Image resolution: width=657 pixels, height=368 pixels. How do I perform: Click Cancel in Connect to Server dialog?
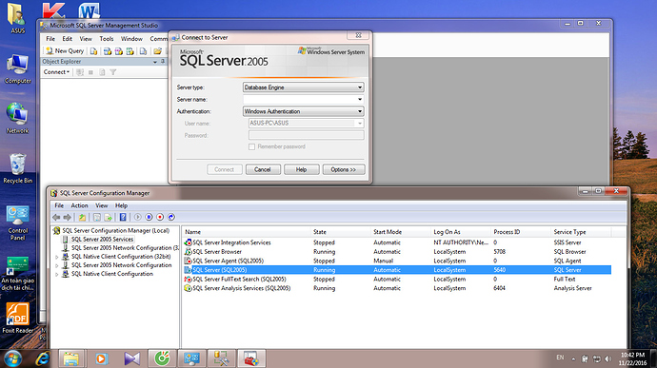coord(262,169)
